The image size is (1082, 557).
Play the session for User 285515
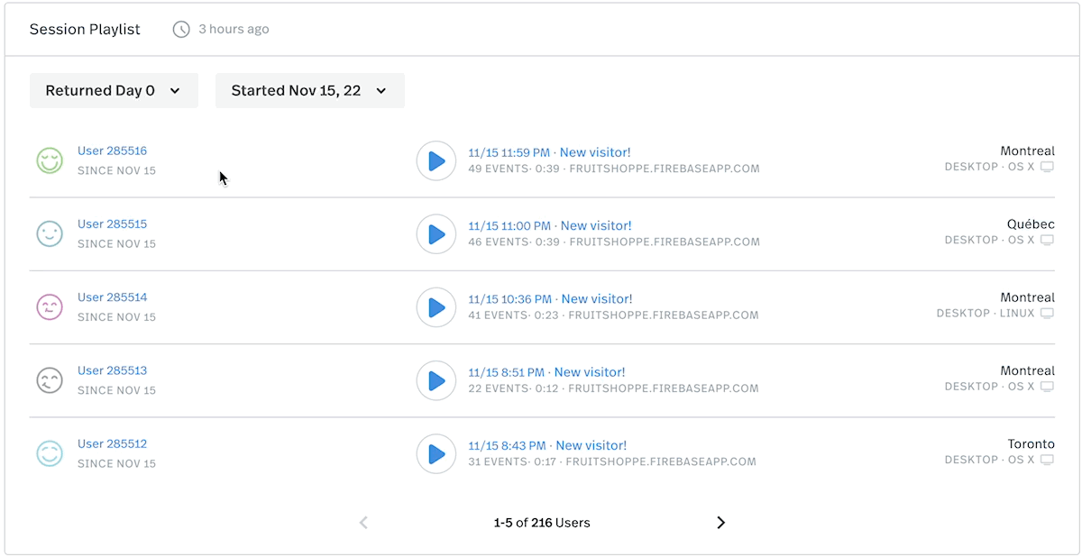(x=436, y=234)
